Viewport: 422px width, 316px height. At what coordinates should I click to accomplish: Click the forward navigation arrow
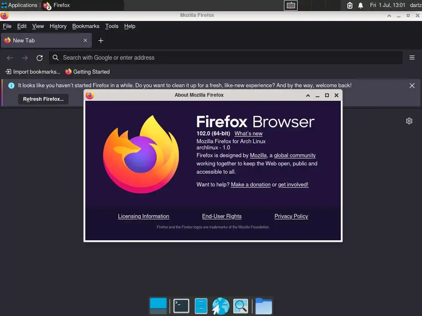pos(25,58)
